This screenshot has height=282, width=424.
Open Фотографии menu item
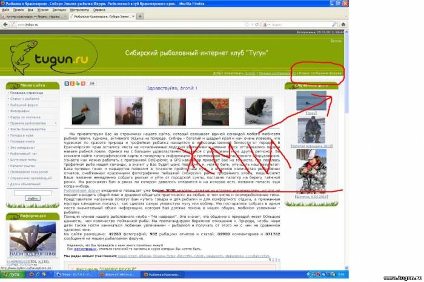[x=20, y=111]
